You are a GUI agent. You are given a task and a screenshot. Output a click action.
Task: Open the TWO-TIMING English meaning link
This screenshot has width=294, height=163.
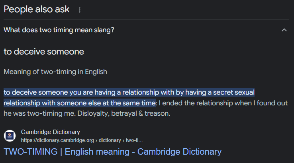click(x=112, y=152)
